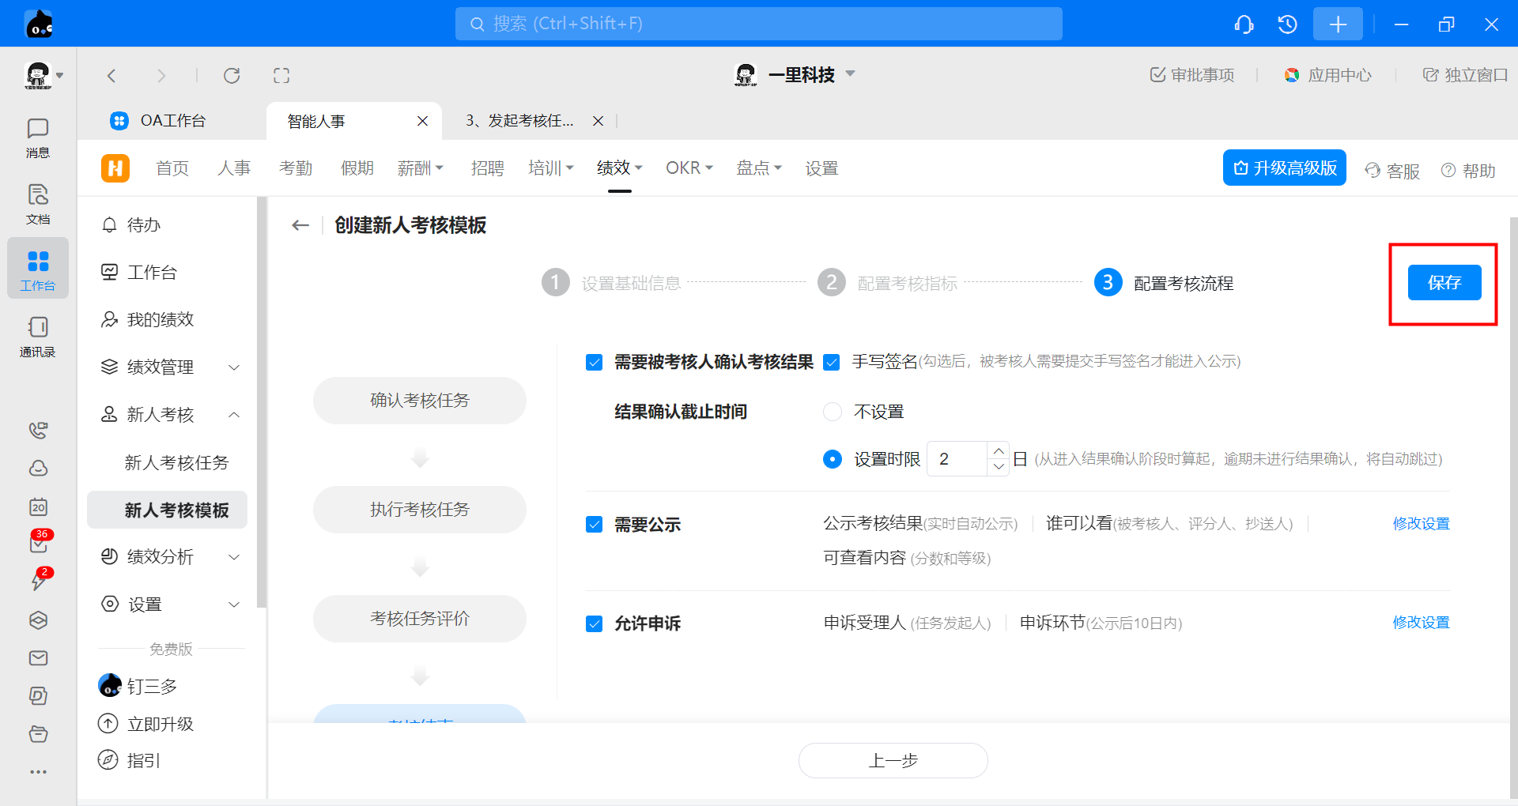The width and height of the screenshot is (1518, 806).
Task: Click the 保存 button
Action: tap(1444, 283)
